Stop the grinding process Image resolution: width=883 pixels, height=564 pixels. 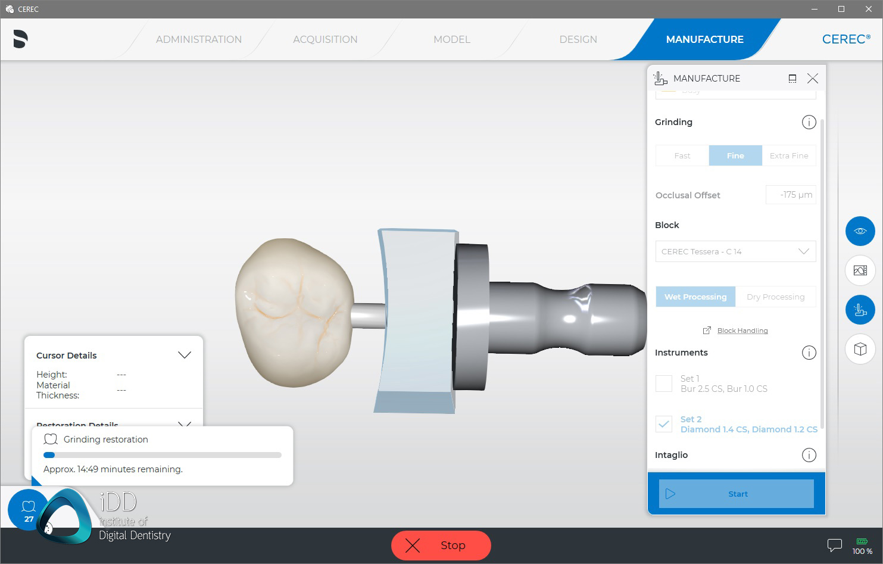coord(441,546)
